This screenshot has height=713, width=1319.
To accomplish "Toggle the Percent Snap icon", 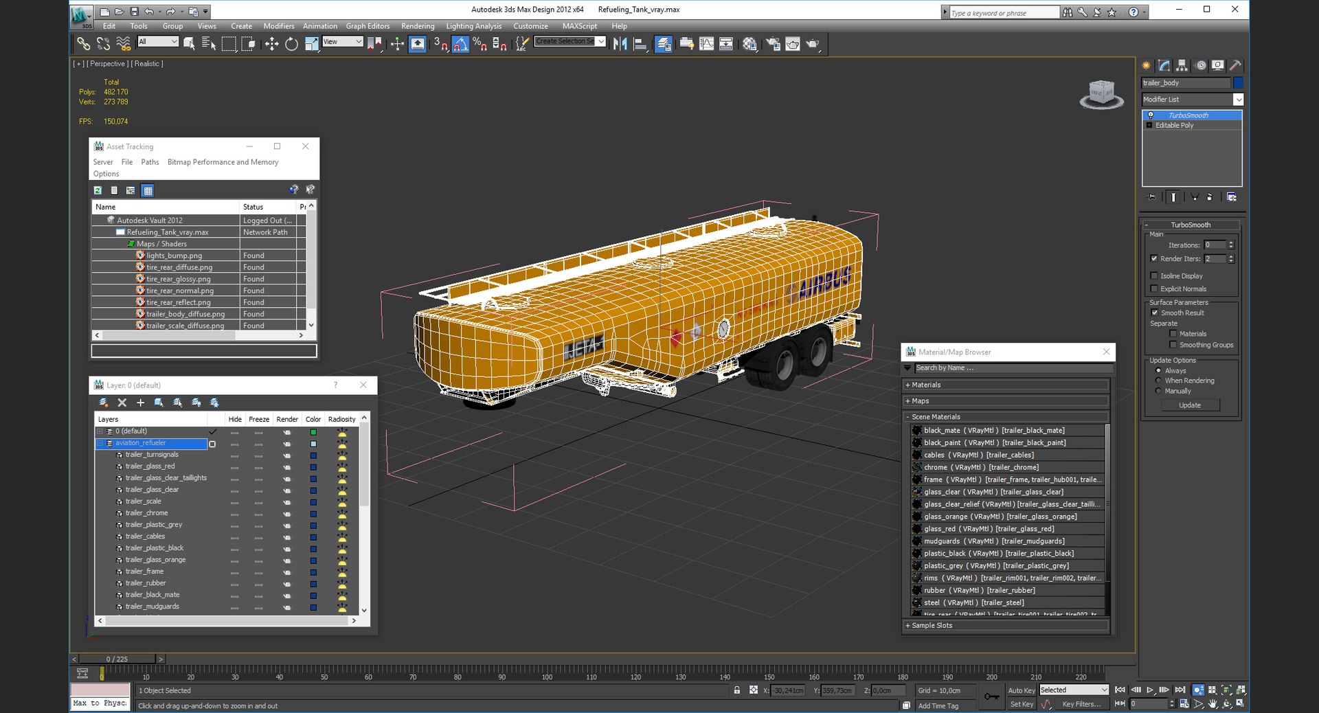I will point(480,44).
